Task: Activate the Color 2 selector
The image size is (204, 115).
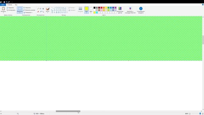Action: pos(91,10)
